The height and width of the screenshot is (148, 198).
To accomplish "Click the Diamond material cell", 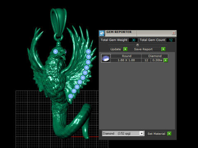I will [155, 56].
